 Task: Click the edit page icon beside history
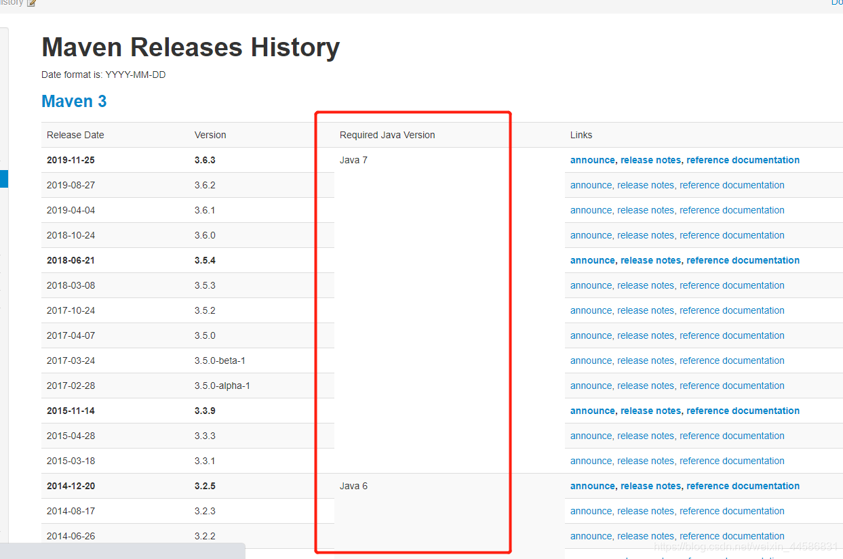coord(31,3)
